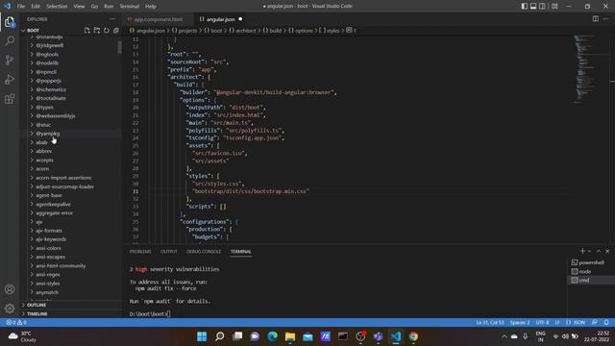
Task: Open the Explorer view in activity bar
Action: tap(10, 22)
